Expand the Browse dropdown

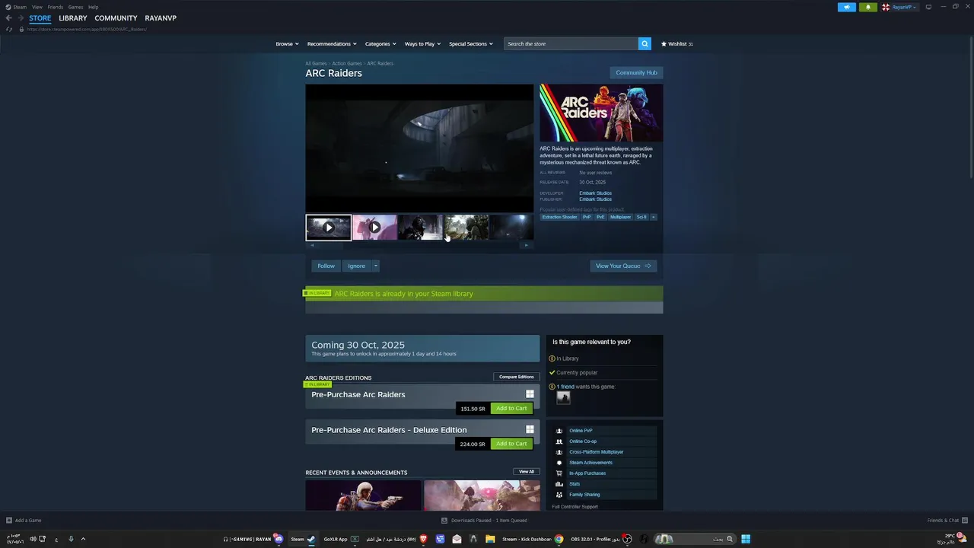coord(287,43)
